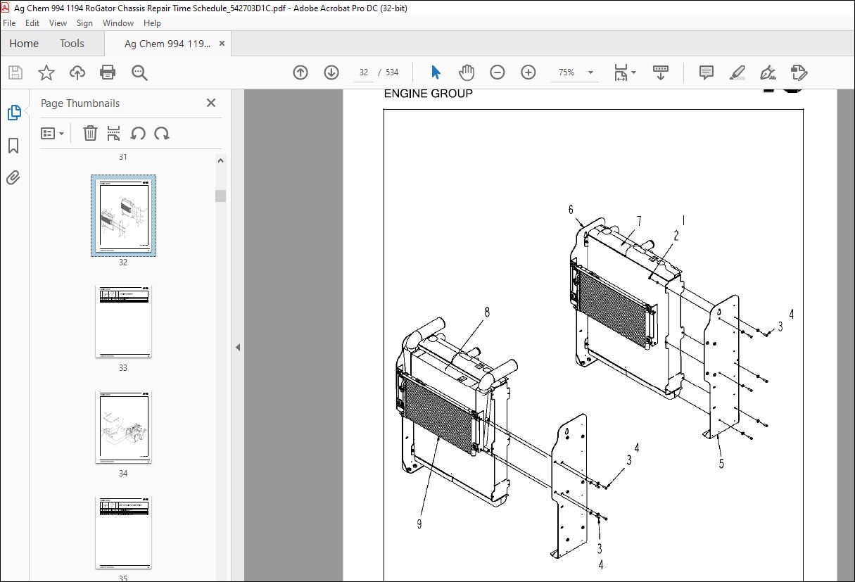Click the Page Thumbnails panel title

(80, 103)
